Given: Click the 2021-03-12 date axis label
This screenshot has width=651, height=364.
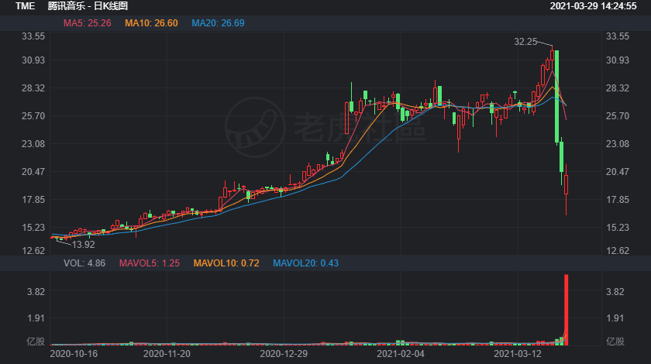Looking at the screenshot, I should point(518,354).
